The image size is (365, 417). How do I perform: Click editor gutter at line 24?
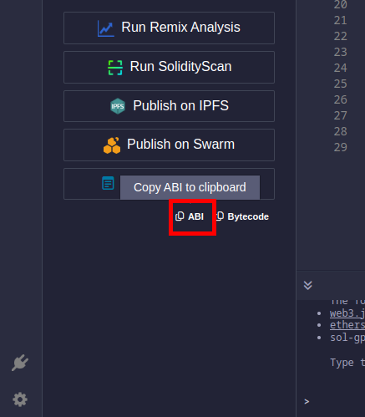pos(341,68)
